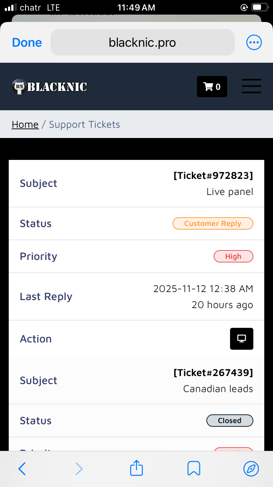Tap the High priority badge
The image size is (273, 487).
click(233, 256)
